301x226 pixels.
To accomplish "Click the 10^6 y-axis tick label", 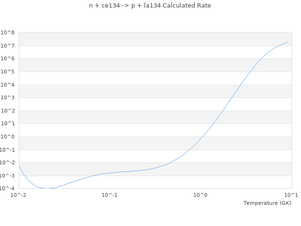I will tap(8, 59).
